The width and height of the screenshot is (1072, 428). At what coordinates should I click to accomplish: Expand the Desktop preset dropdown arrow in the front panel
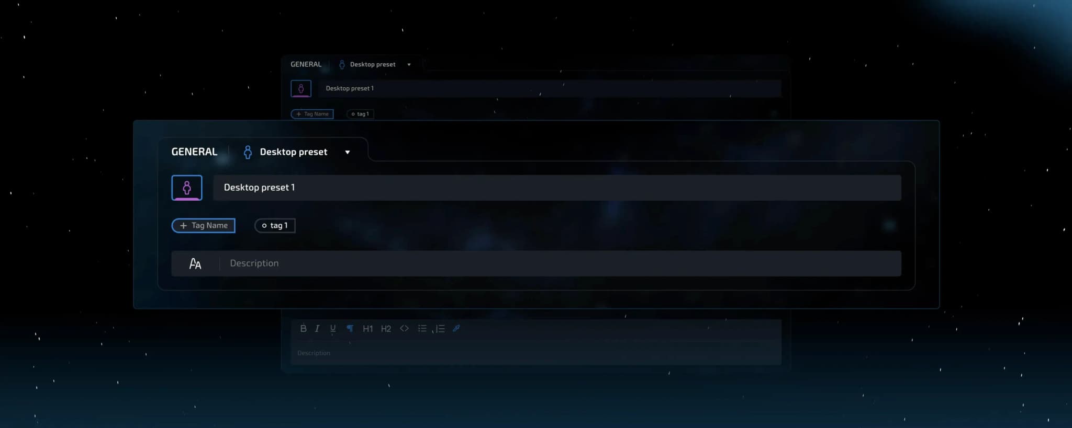[x=348, y=153]
